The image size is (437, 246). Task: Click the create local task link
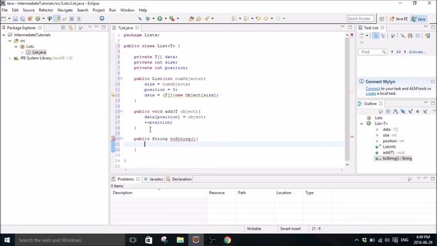tap(371, 94)
